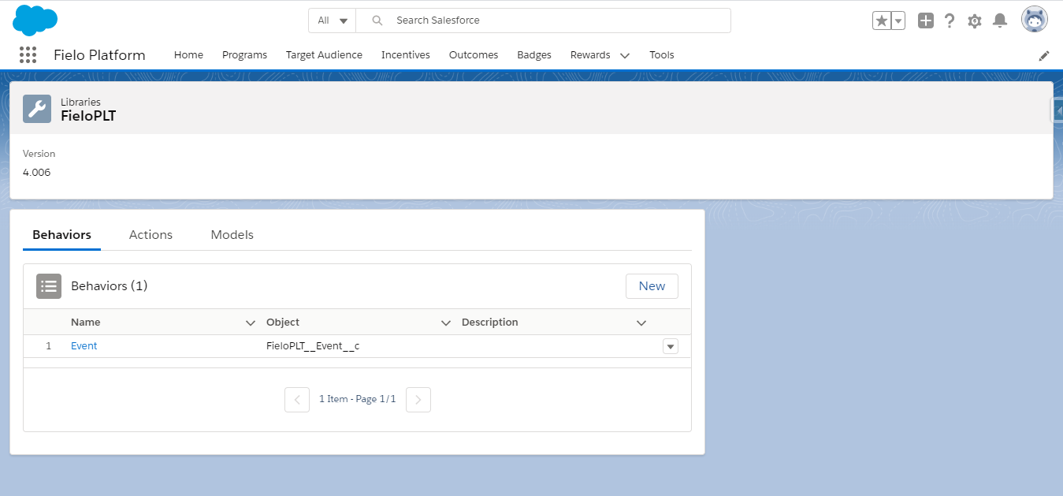Click the Object column header
The image size is (1063, 496).
pyautogui.click(x=283, y=323)
